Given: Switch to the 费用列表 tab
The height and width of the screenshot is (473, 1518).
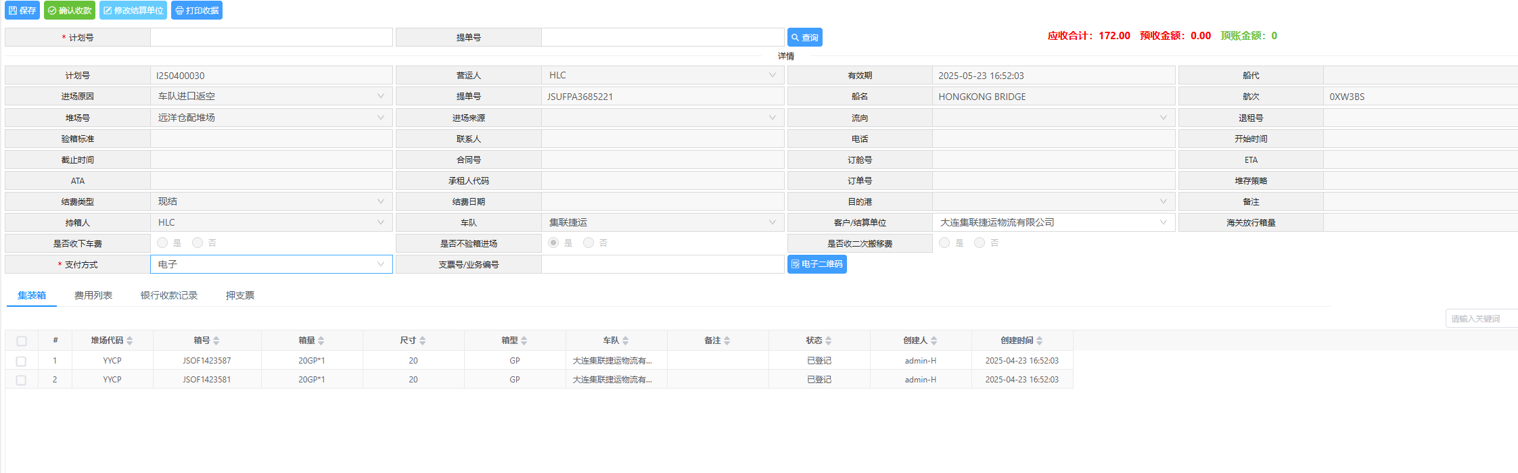Looking at the screenshot, I should point(93,295).
